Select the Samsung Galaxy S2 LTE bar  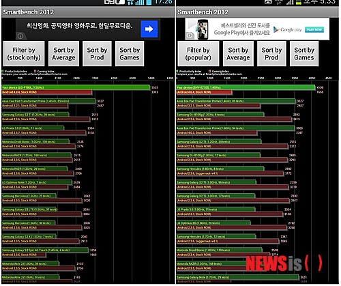click(29, 210)
